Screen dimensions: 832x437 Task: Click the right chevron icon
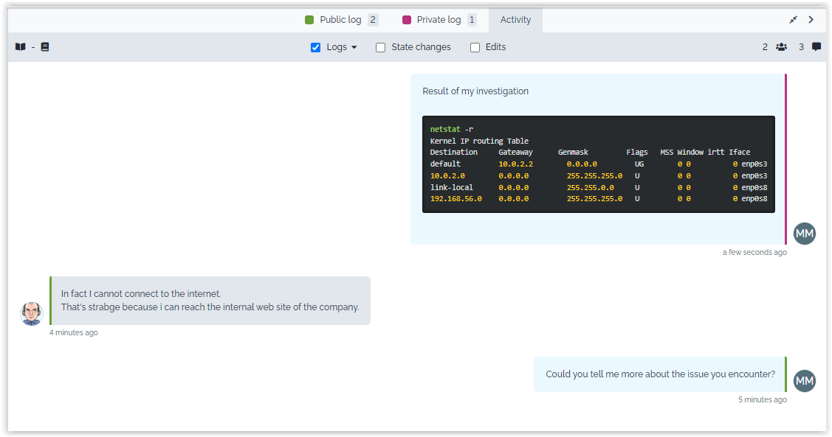coord(811,20)
